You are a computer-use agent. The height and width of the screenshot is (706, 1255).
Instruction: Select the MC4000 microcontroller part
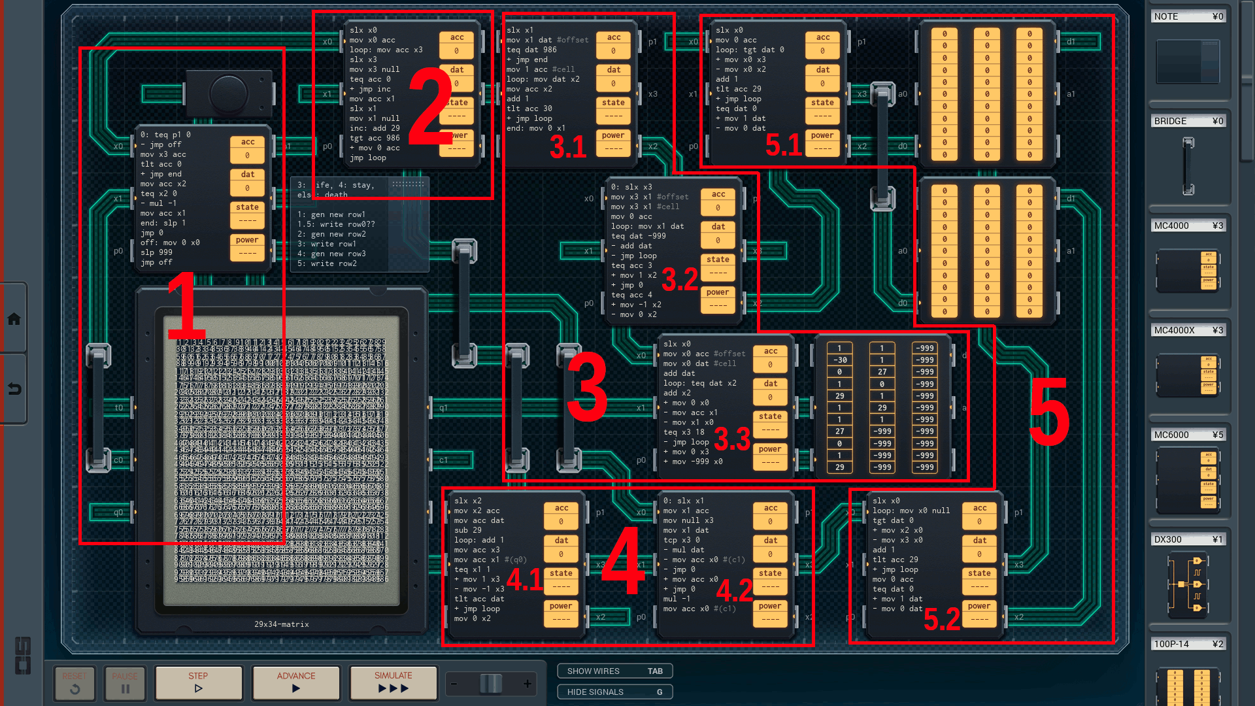(x=1188, y=271)
